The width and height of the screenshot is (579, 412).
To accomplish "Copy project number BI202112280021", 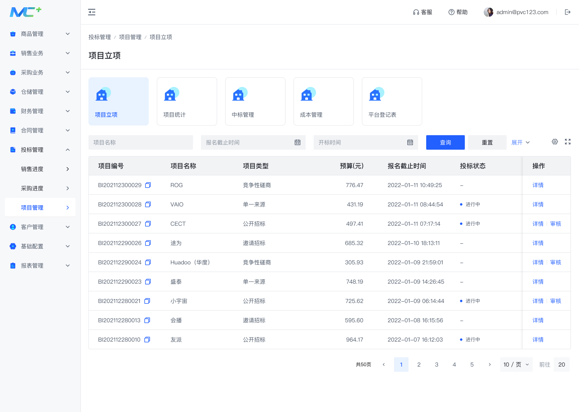I will 147,301.
